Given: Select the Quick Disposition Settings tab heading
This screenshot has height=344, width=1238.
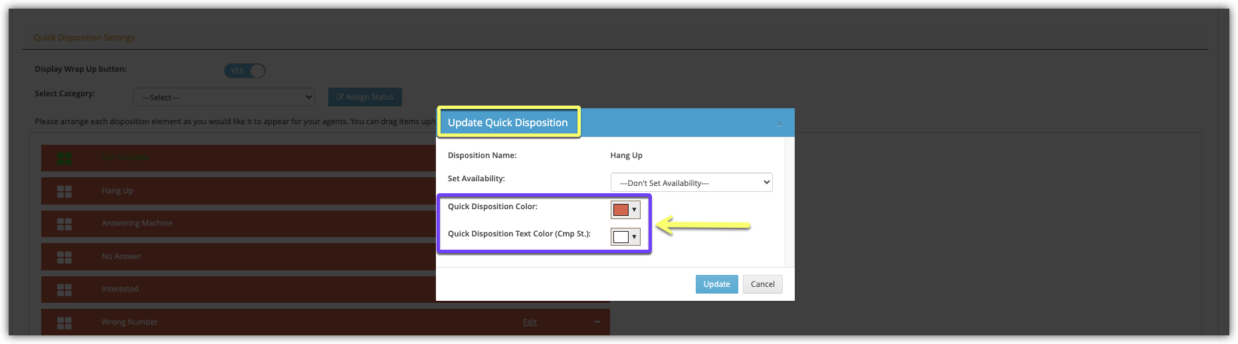Looking at the screenshot, I should pos(84,38).
